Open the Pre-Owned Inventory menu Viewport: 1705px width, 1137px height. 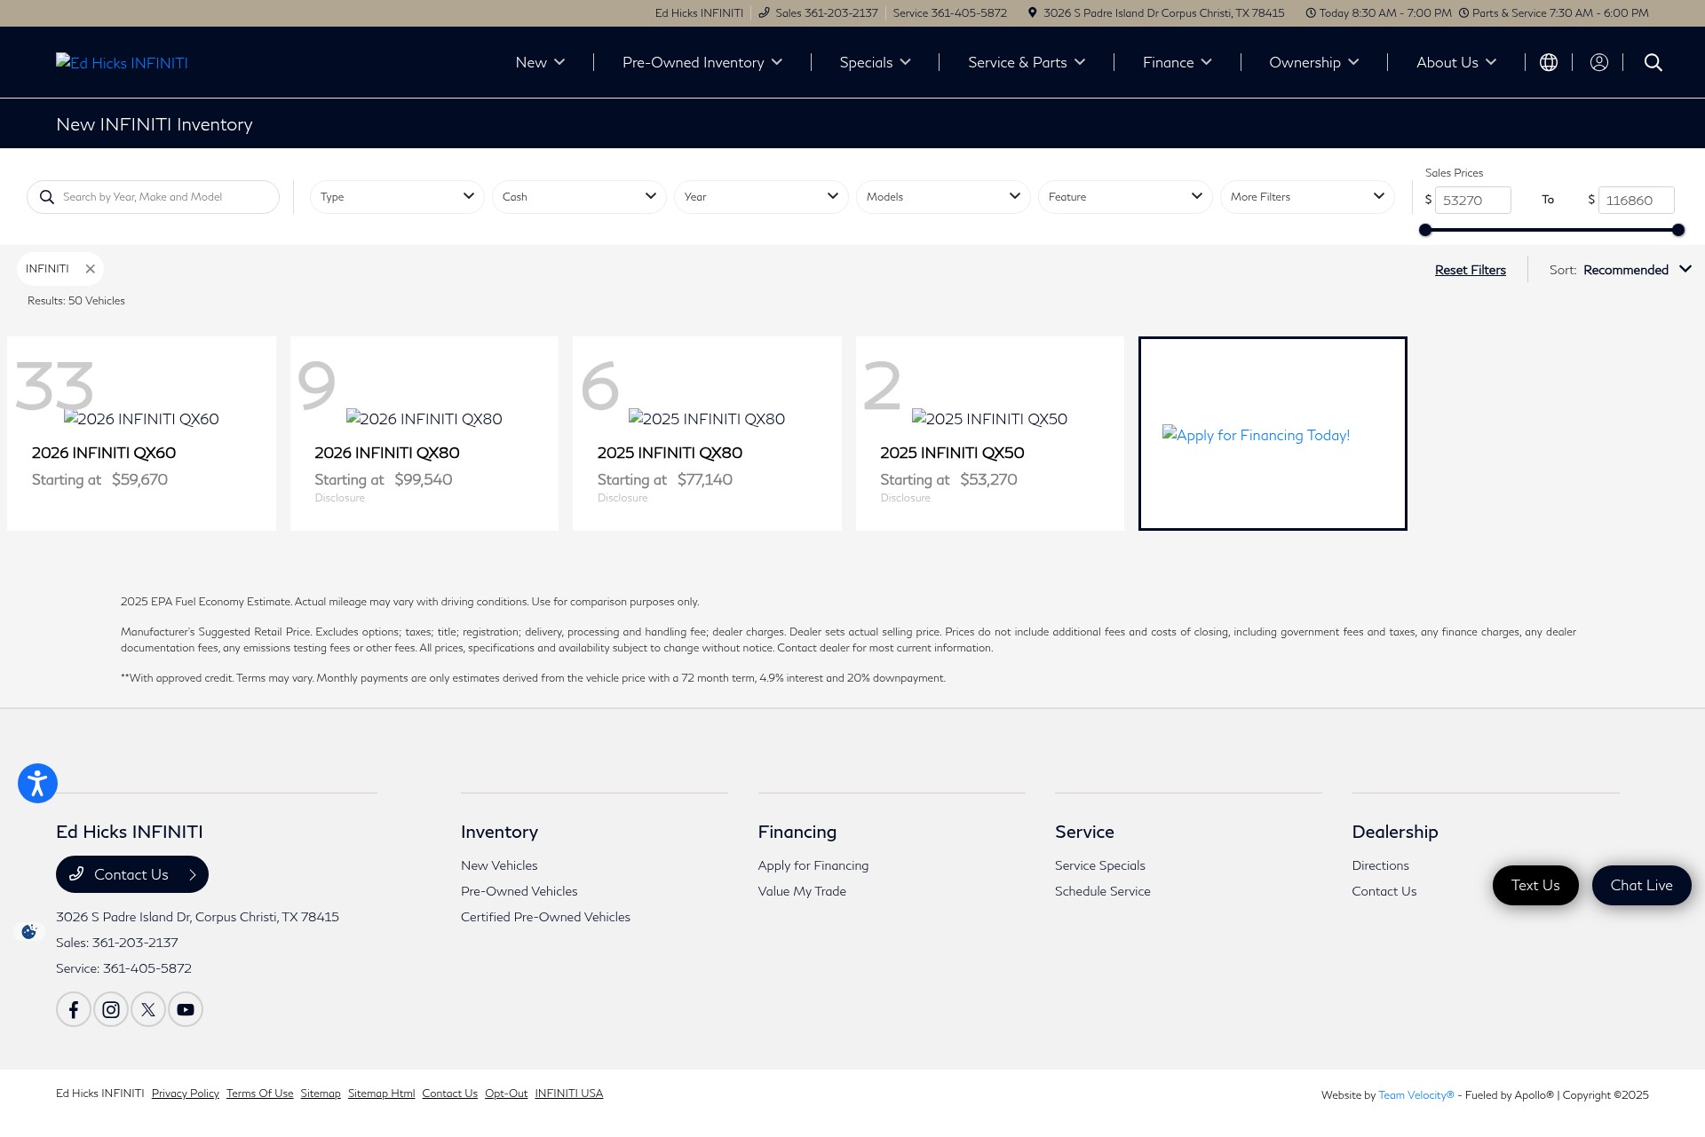[x=702, y=62]
